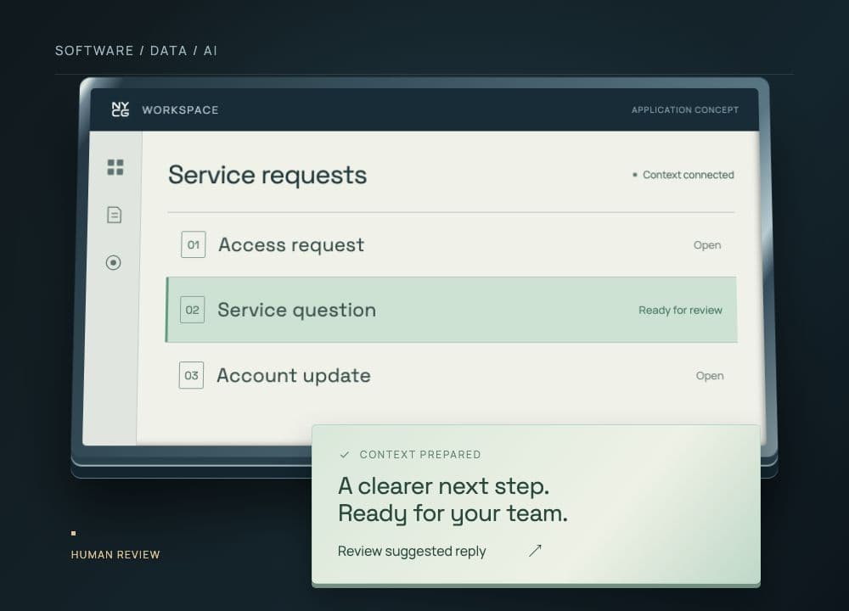Click Open status on Account update
849x611 pixels.
point(710,376)
